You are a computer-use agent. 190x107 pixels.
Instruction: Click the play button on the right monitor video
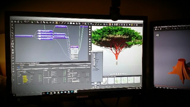[x=161, y=87]
